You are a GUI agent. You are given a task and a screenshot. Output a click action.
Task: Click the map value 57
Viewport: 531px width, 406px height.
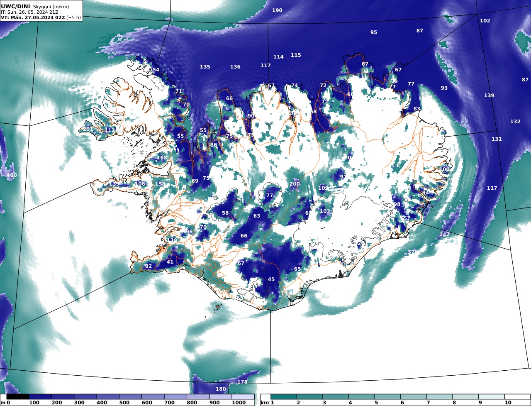pyautogui.click(x=407, y=218)
